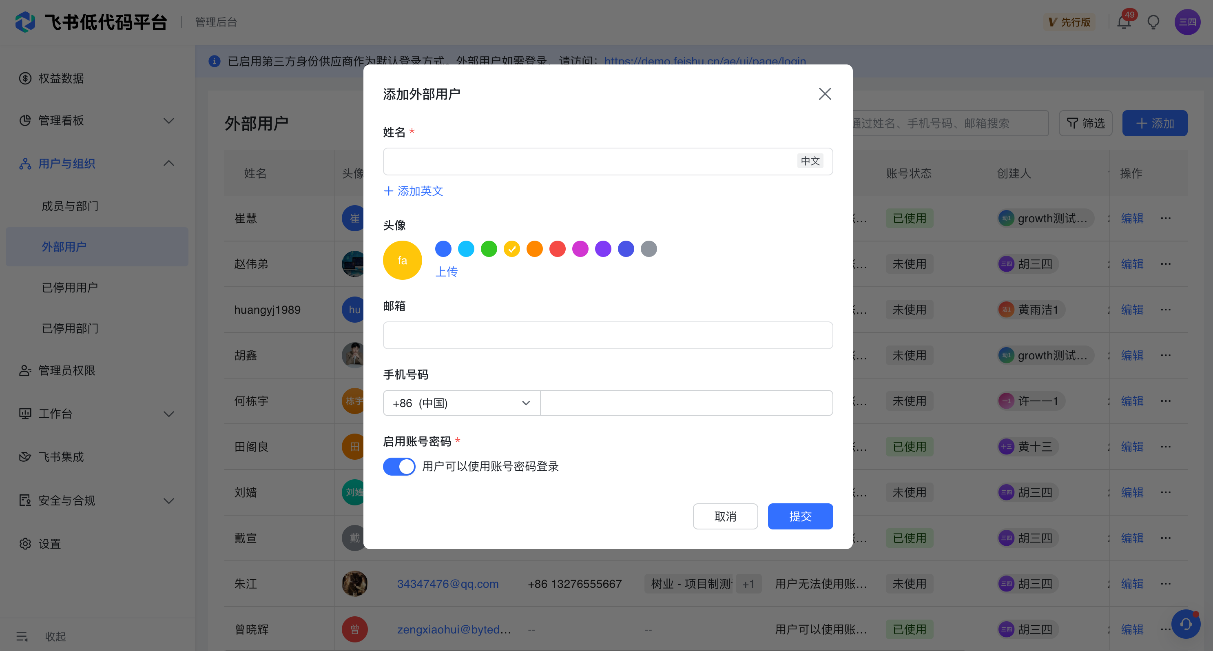
Task: Expand the 管理看板 sidebar section
Action: (168, 121)
